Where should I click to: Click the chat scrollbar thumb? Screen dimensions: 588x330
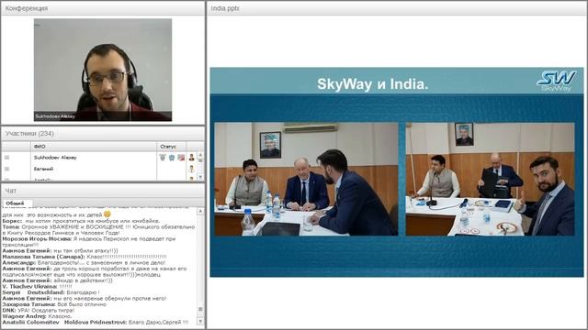click(x=200, y=310)
